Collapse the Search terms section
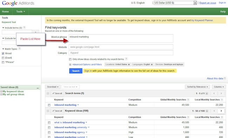The image size is (228, 138). pyautogui.click(x=48, y=93)
